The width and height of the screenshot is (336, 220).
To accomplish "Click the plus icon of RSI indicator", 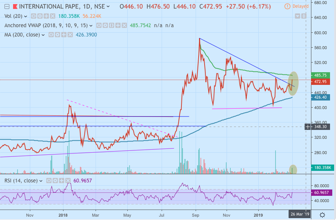I will pos(62,181).
